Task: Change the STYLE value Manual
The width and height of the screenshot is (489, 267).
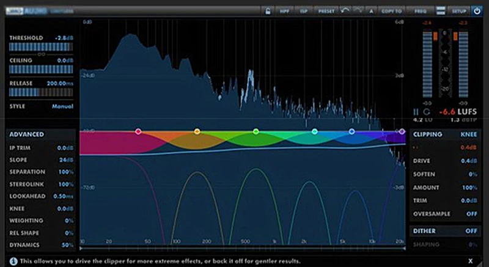Action: [x=62, y=106]
